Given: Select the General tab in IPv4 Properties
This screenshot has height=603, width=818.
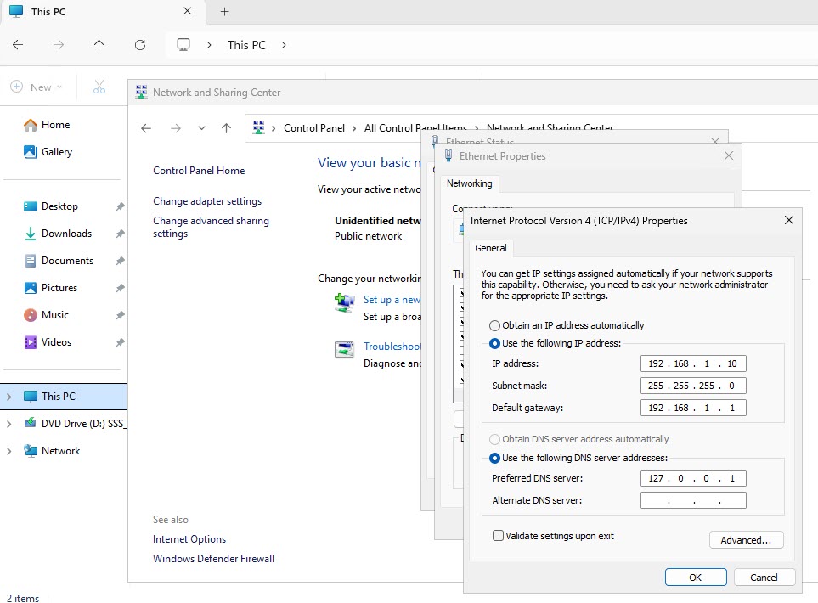Looking at the screenshot, I should coord(491,248).
